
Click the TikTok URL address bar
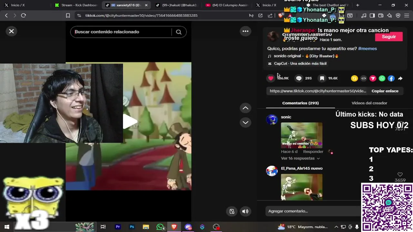click(141, 15)
